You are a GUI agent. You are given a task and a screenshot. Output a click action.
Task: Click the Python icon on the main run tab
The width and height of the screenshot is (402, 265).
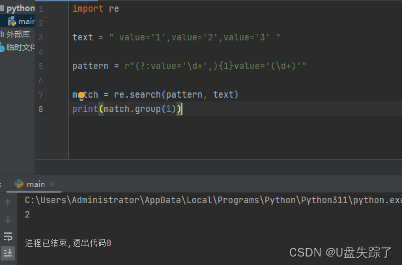(x=19, y=184)
